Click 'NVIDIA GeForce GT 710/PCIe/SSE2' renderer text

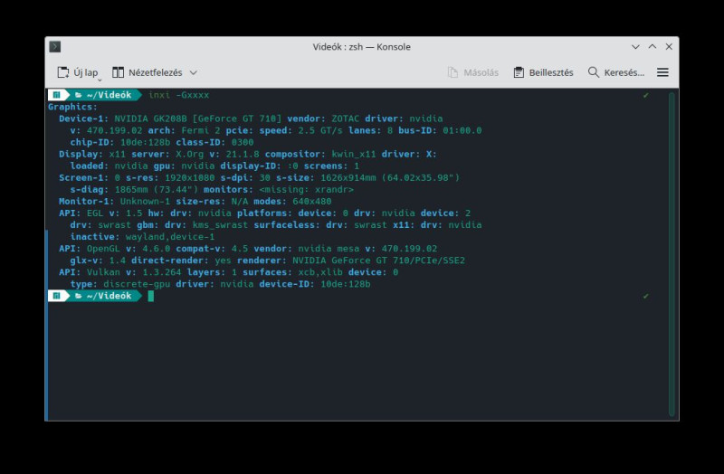(378, 261)
